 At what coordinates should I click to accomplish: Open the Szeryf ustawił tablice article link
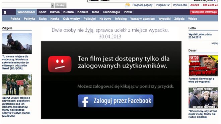pyautogui.click(x=16, y=107)
